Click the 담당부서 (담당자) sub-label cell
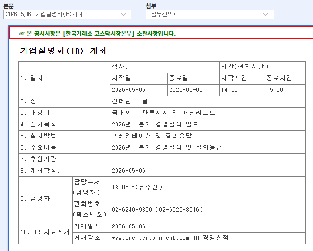The image size is (313, 251). click(x=91, y=188)
